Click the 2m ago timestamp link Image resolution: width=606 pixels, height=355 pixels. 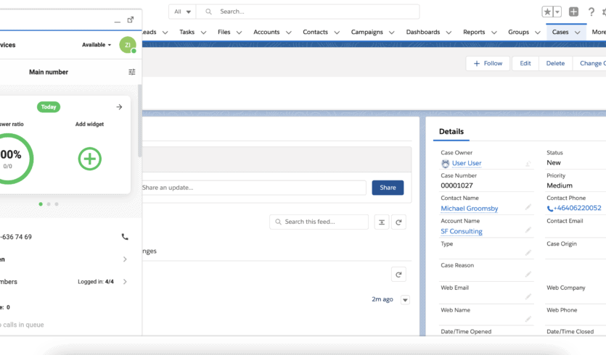point(382,299)
